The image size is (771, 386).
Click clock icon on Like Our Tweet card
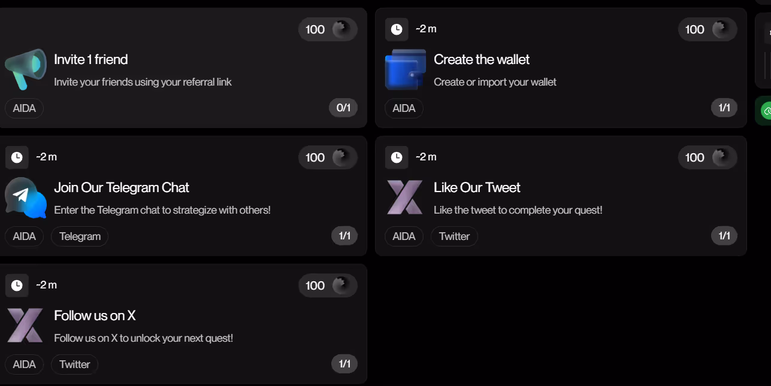click(x=397, y=157)
